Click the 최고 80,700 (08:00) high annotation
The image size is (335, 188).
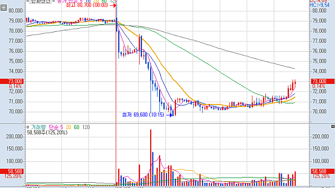(87, 5)
